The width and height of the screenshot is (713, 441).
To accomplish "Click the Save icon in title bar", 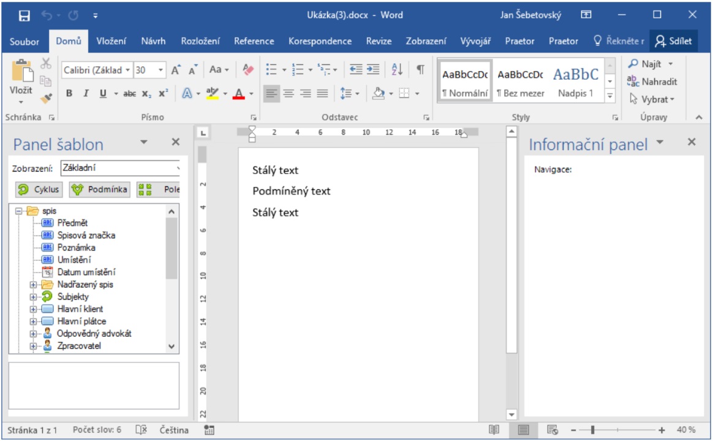I will pos(25,15).
